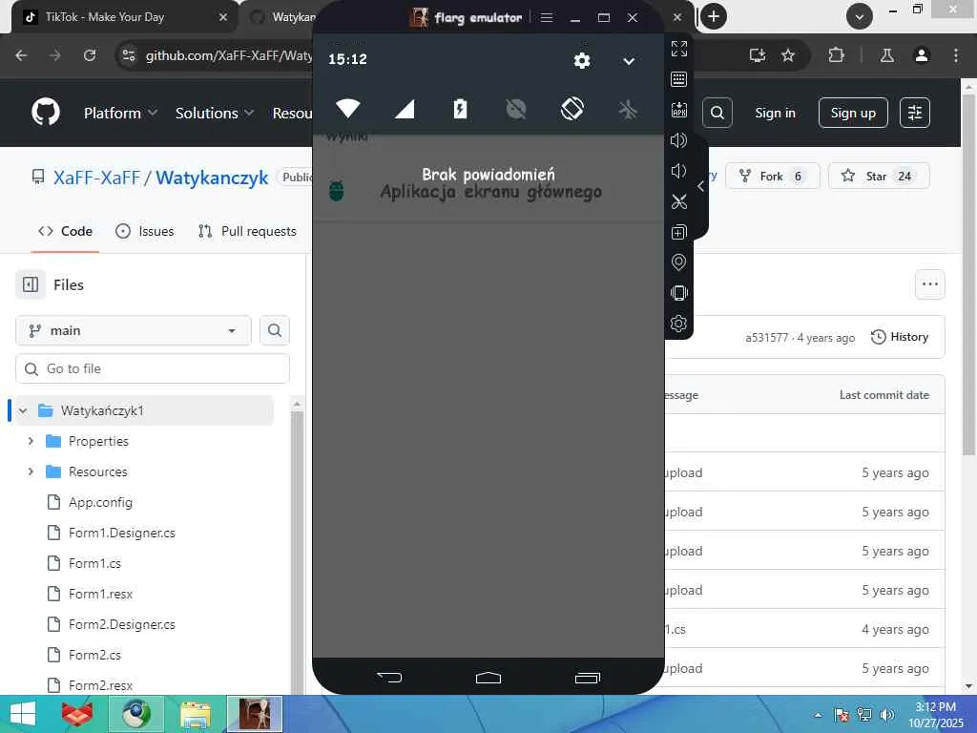Toggle airplane mode tile
Screen dimensions: 977x733
click(x=628, y=110)
